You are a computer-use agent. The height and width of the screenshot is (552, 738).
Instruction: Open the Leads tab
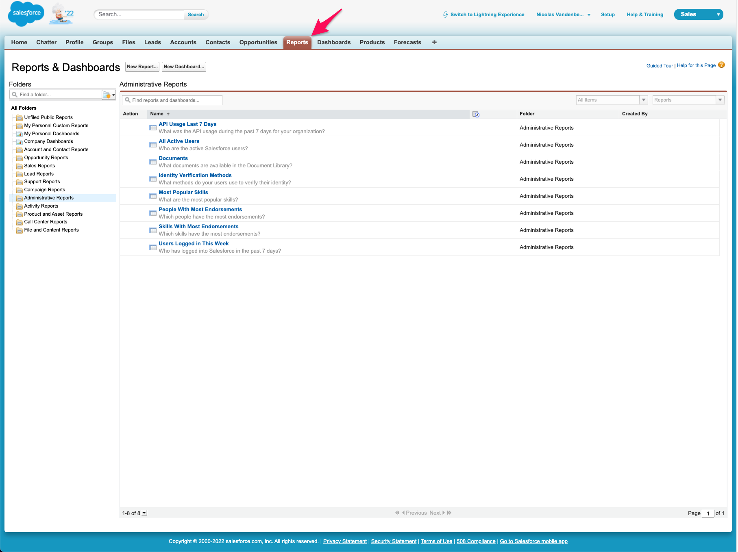(152, 42)
